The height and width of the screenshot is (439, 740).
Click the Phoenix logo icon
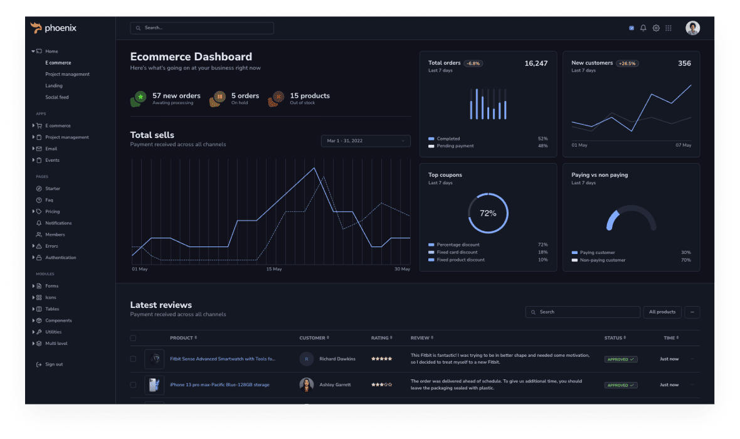(36, 28)
